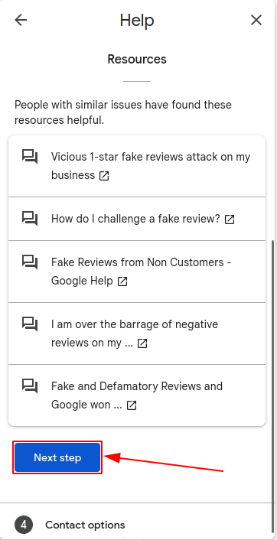Click chat icon beside Fake Reviews from Non Customers
The image size is (277, 540).
[30, 262]
